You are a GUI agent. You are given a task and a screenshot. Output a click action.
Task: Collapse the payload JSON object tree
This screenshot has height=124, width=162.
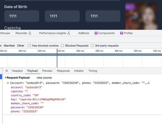(x=8, y=83)
